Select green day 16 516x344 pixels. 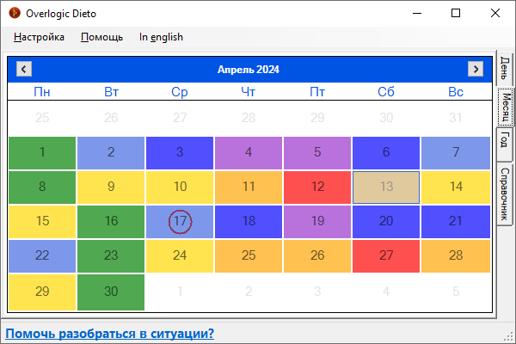point(111,222)
